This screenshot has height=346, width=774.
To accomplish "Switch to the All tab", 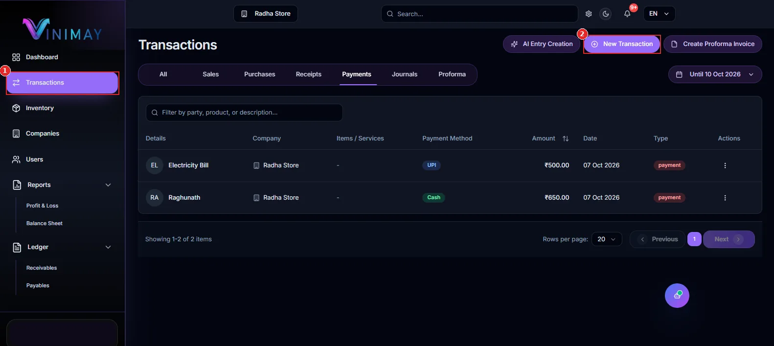I will pyautogui.click(x=163, y=74).
